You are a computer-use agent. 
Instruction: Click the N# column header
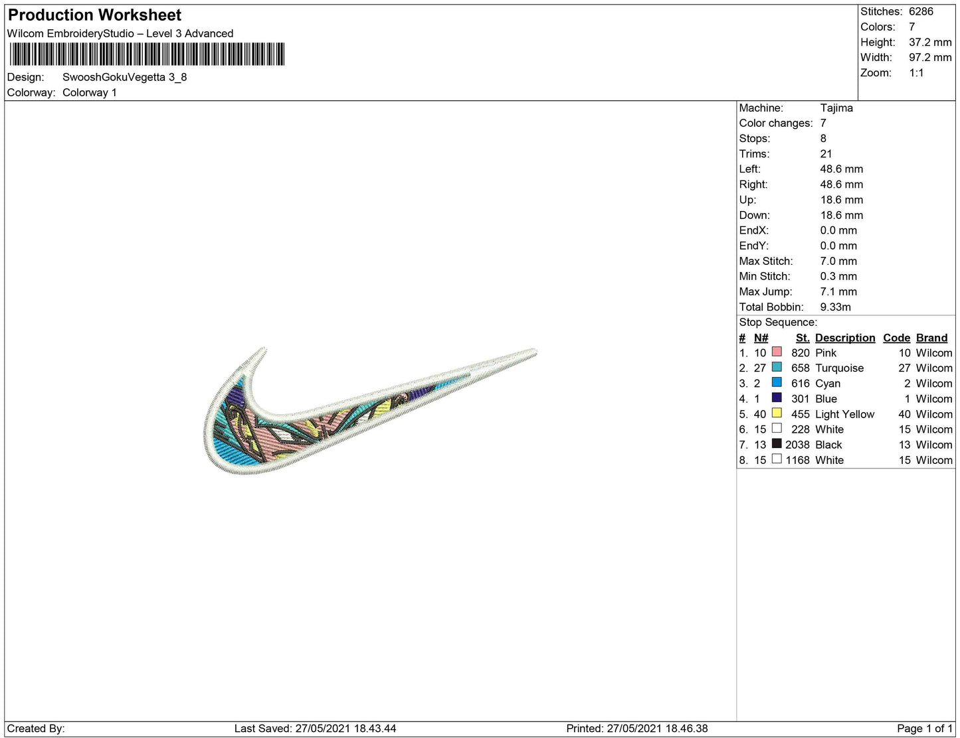pos(761,338)
